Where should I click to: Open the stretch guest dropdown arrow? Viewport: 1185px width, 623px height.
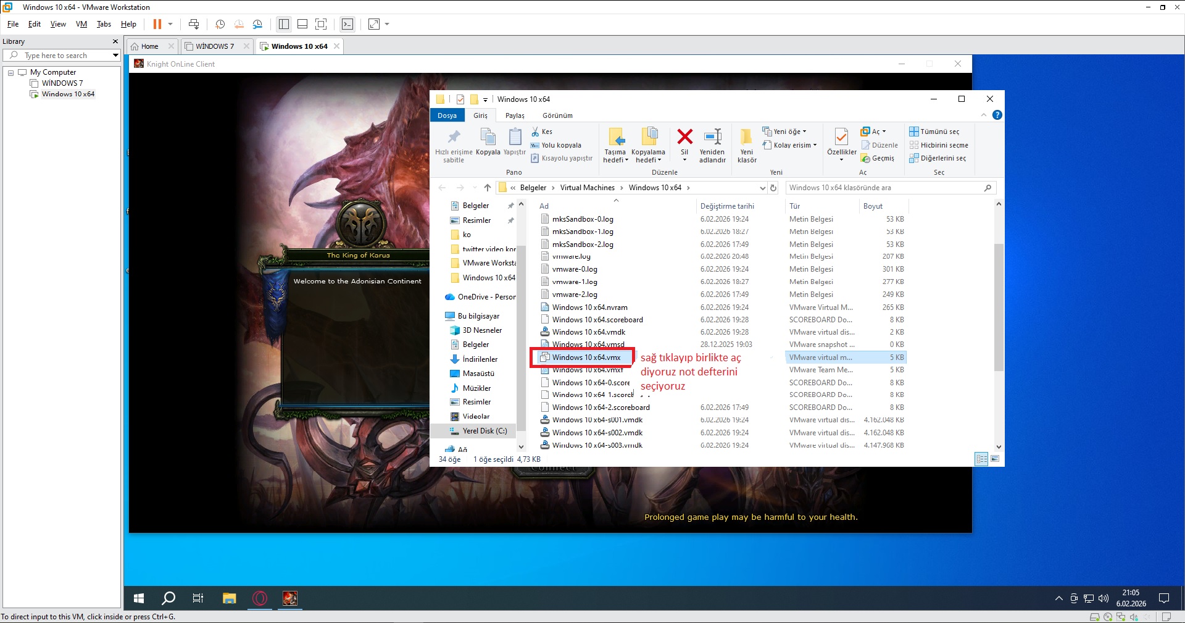387,24
